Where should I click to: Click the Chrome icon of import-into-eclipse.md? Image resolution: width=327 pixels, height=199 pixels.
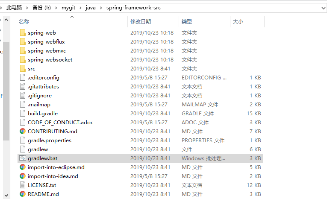click(x=23, y=167)
